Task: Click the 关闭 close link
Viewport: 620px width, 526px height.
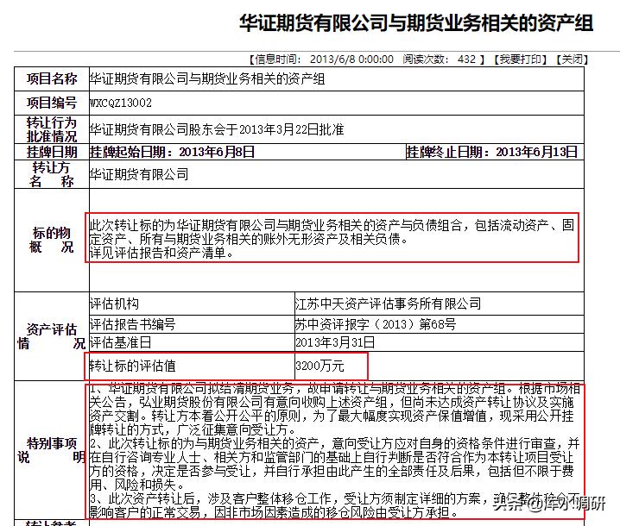Action: click(x=573, y=59)
